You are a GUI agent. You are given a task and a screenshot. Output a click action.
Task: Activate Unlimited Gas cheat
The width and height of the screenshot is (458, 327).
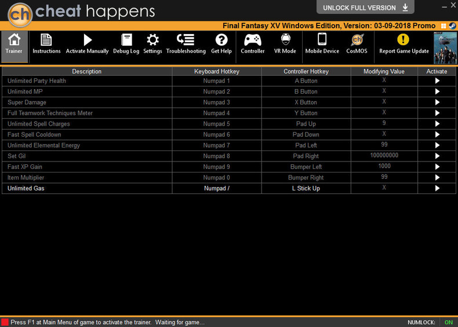click(437, 188)
